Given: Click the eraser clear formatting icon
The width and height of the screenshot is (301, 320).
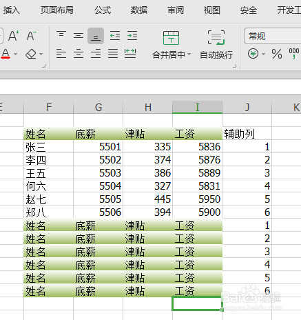Looking at the screenshot, I should tap(31, 54).
